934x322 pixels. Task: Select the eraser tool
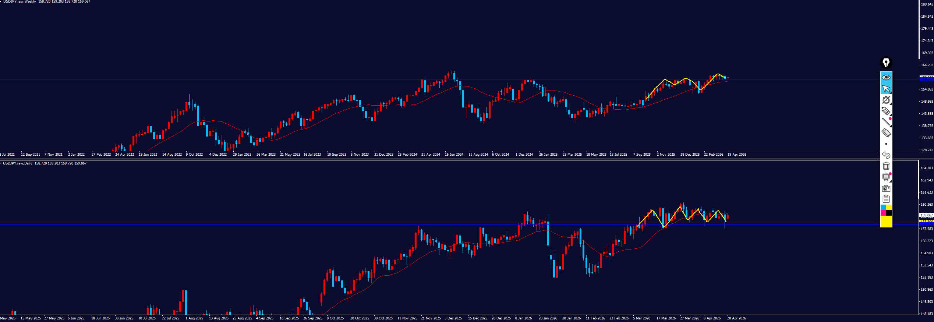coord(886,133)
